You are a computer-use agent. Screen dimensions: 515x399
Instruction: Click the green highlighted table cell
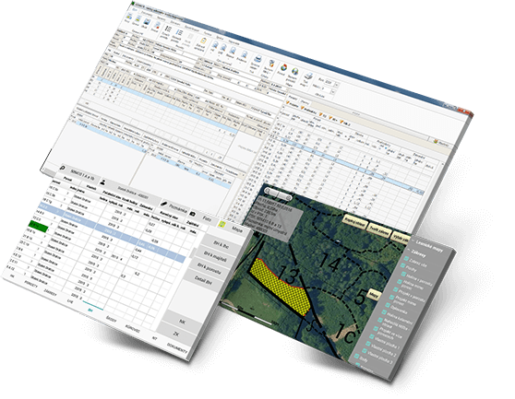coord(39,225)
